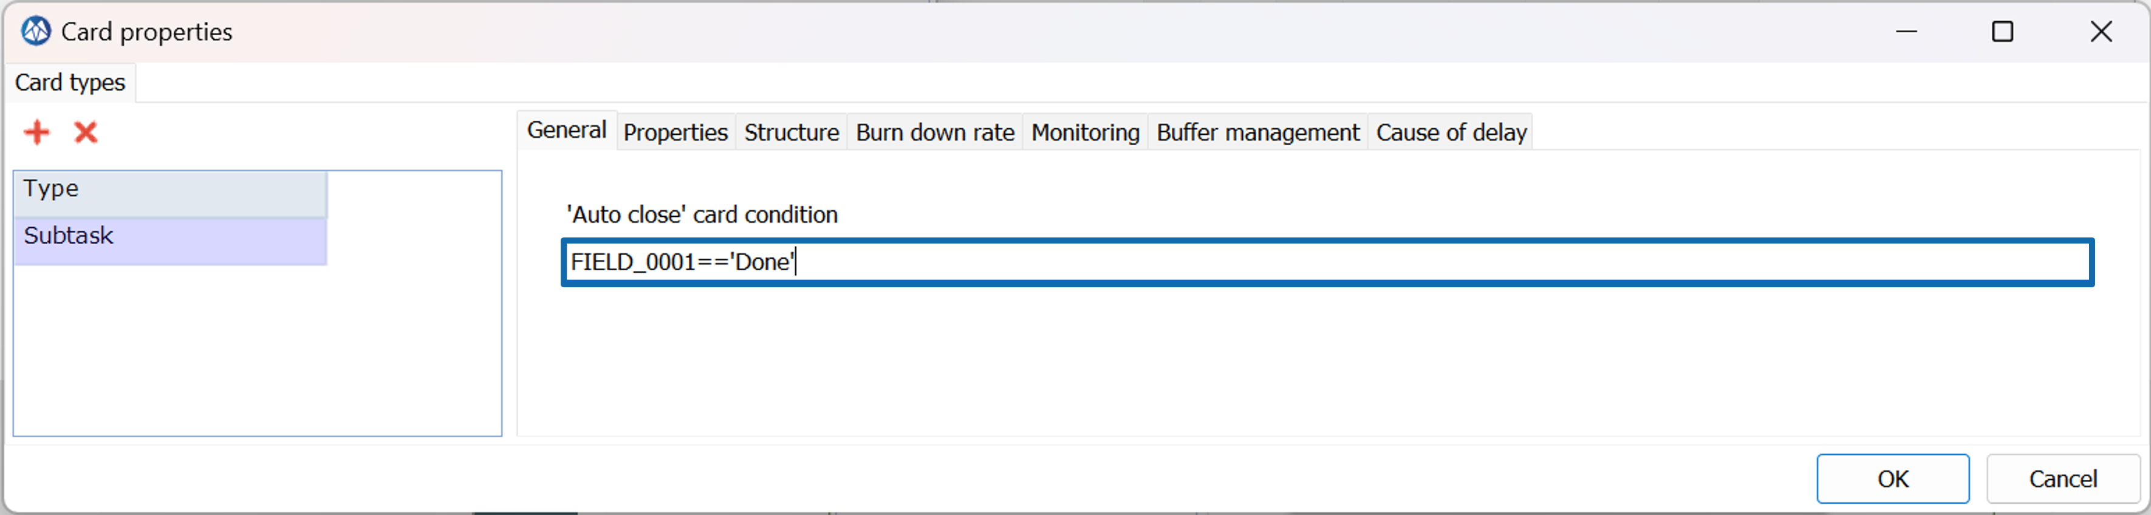Focus the Auto close condition input field

click(x=1327, y=262)
